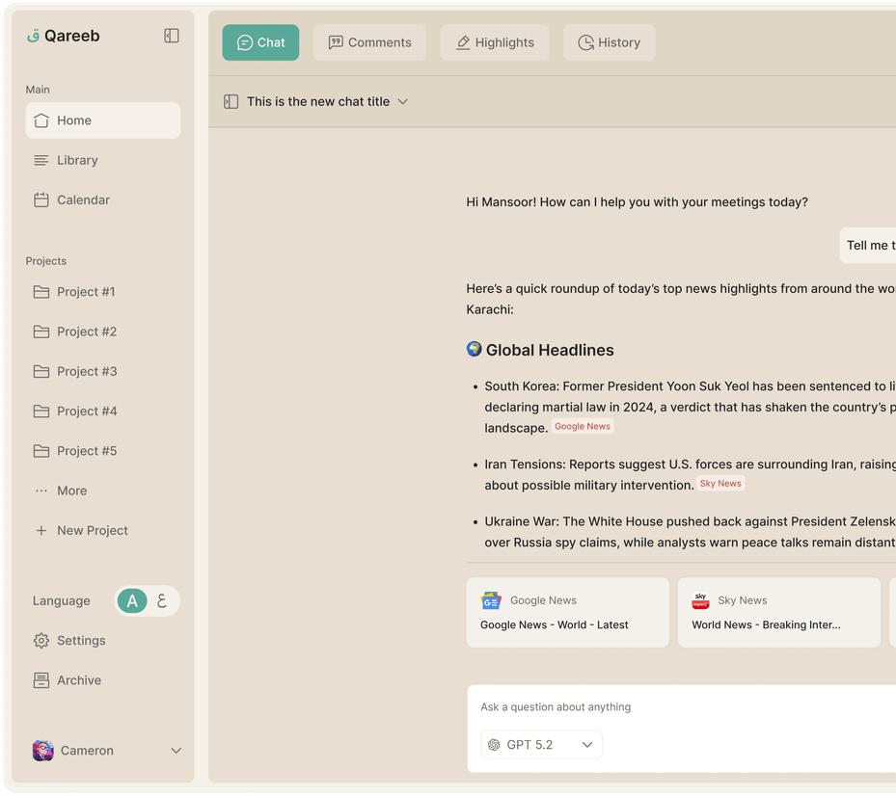The image size is (896, 796).
Task: Switch to the Comments tab
Action: point(369,42)
